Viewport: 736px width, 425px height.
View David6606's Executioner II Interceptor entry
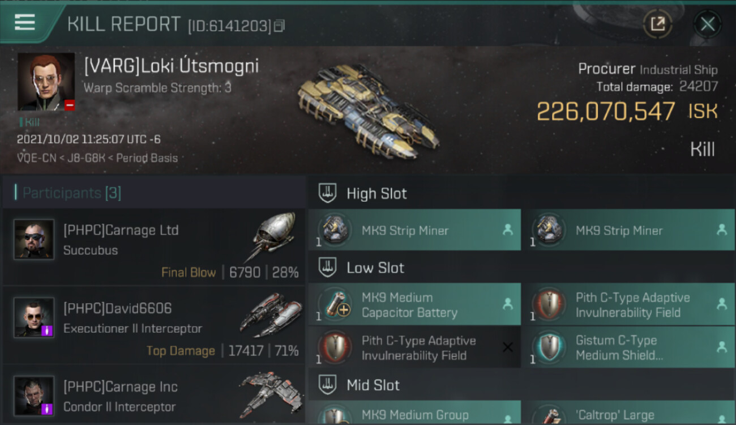[154, 325]
